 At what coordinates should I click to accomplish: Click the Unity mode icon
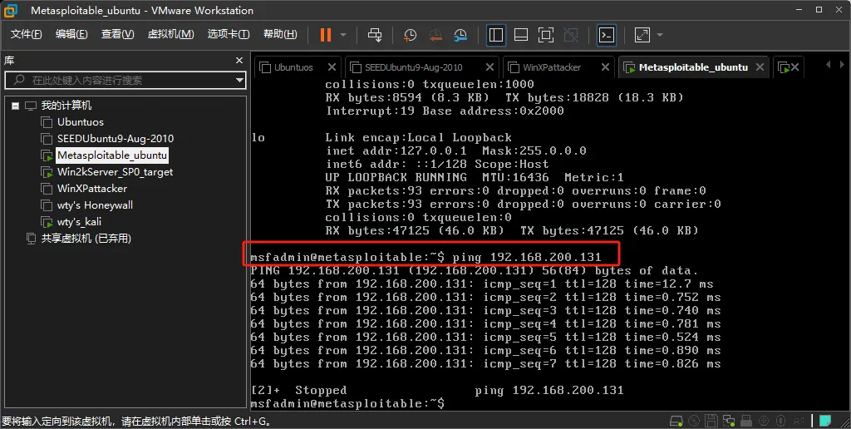coord(570,35)
